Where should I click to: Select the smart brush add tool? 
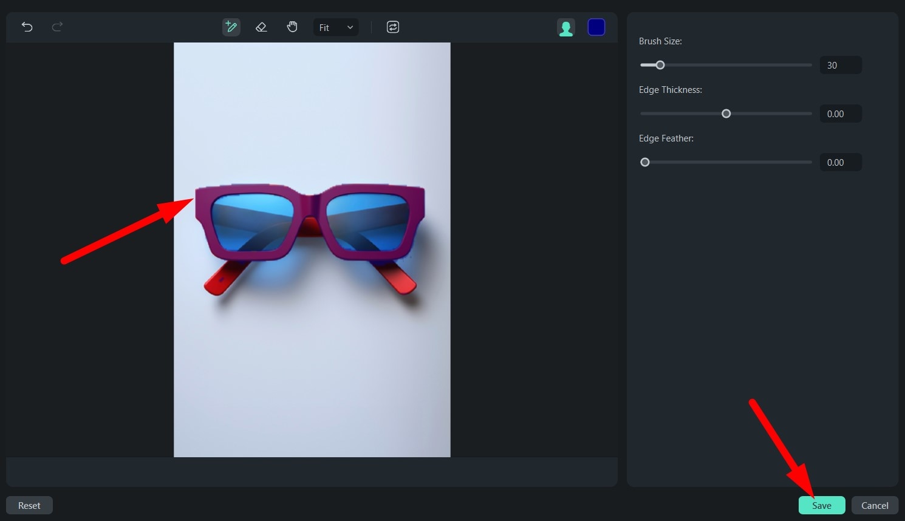click(x=231, y=27)
